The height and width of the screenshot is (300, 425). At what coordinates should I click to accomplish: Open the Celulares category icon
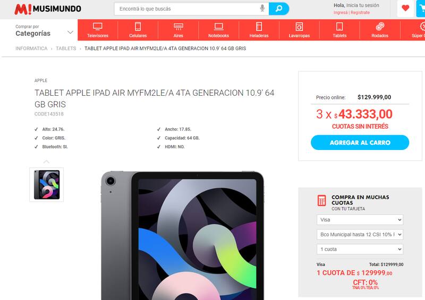click(x=138, y=27)
